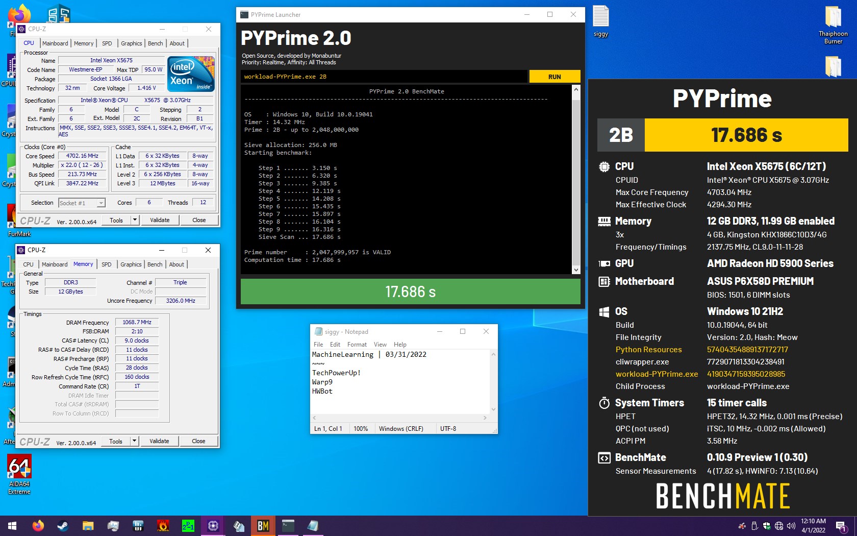Open the Notepad Format menu

357,345
